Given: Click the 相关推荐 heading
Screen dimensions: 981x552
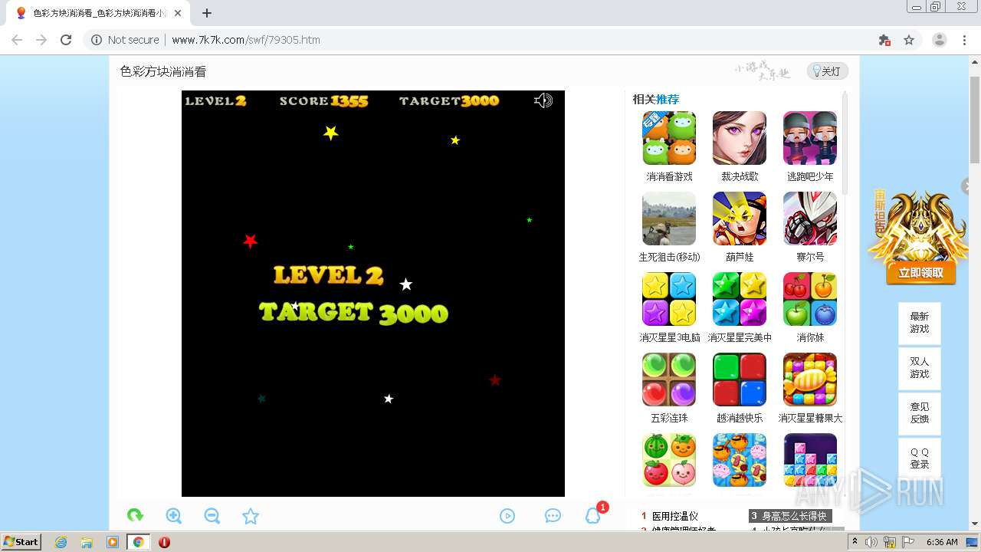Looking at the screenshot, I should tap(655, 99).
